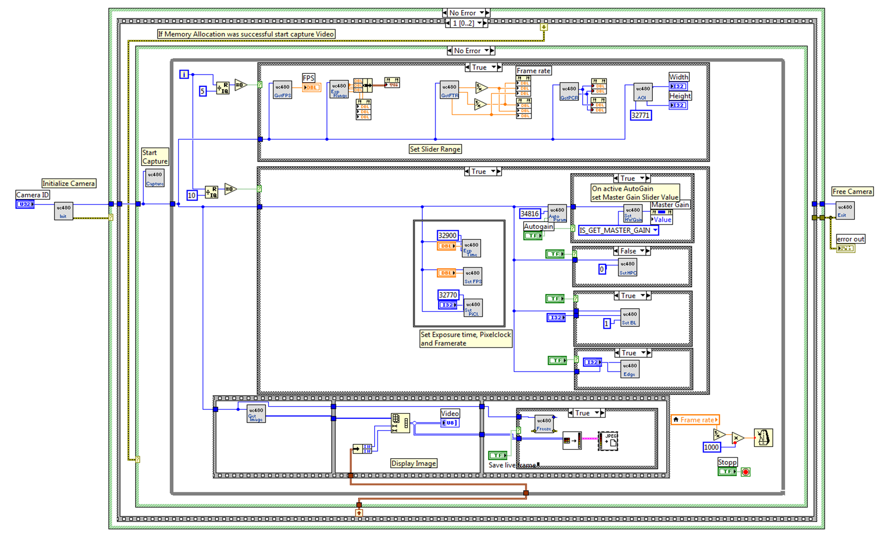
Task: Select the uc480 GetFPS VI node
Action: pyautogui.click(x=282, y=90)
